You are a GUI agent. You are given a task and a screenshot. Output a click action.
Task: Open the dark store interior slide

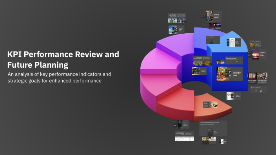(199, 71)
